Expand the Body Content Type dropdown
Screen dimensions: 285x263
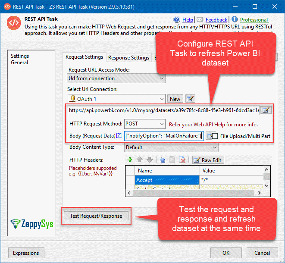(214, 147)
